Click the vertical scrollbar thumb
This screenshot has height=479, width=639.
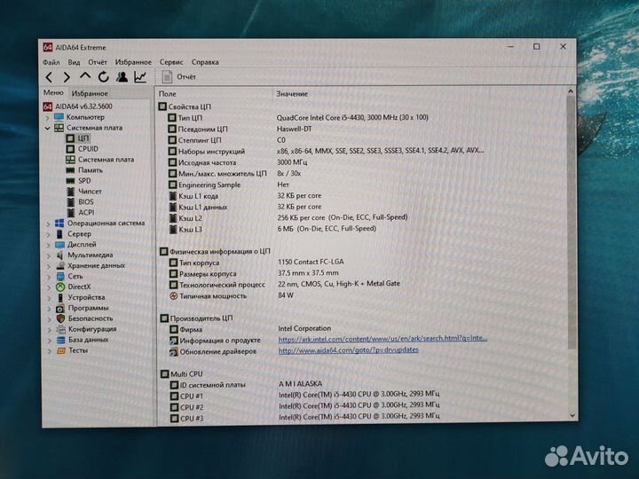coord(572,222)
